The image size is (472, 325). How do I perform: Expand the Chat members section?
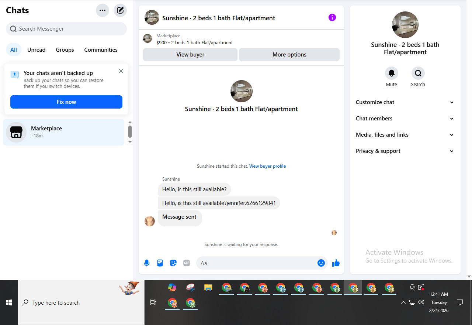(405, 119)
